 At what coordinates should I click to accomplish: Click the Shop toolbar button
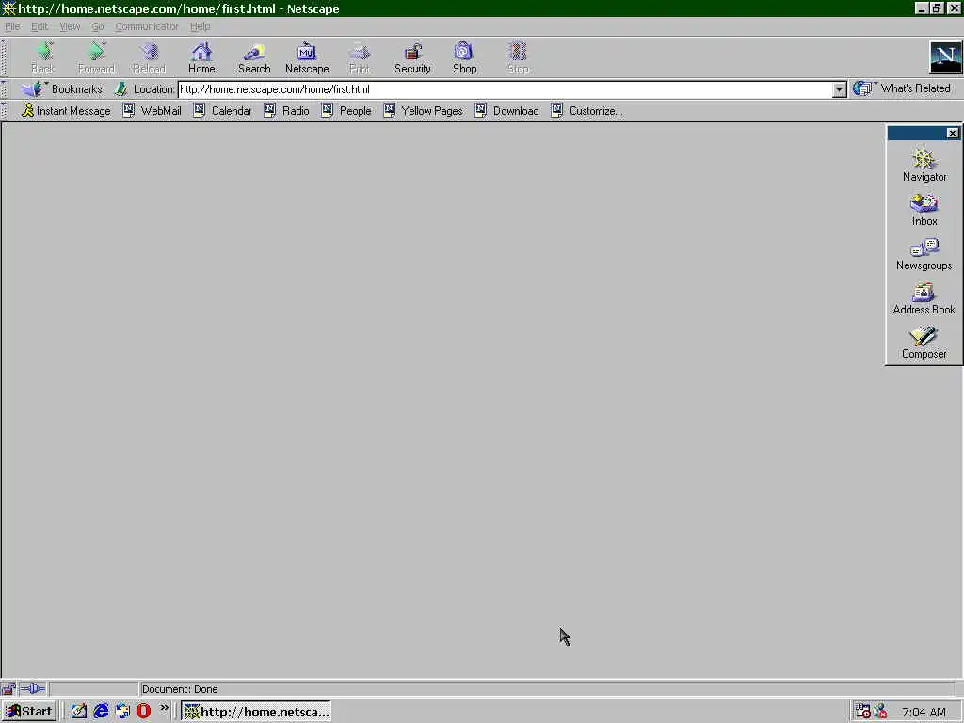click(x=465, y=57)
